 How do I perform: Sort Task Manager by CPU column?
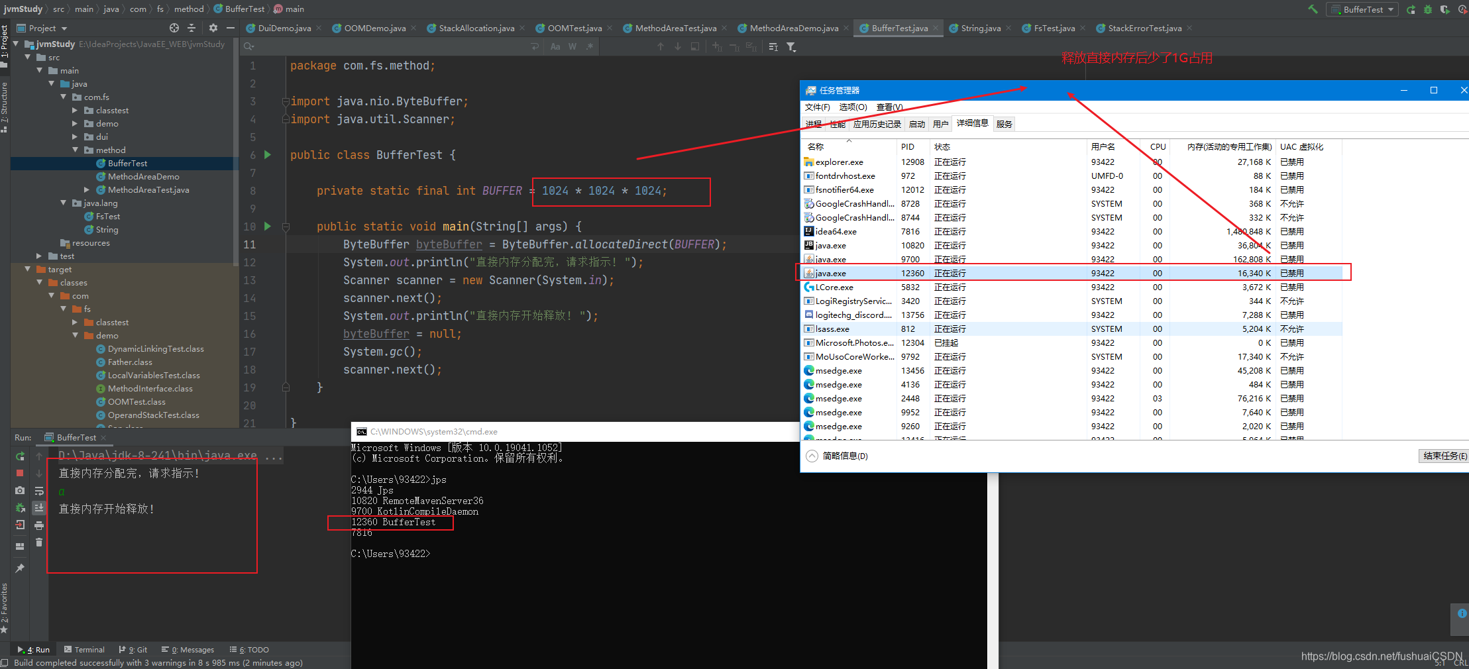pyautogui.click(x=1157, y=146)
